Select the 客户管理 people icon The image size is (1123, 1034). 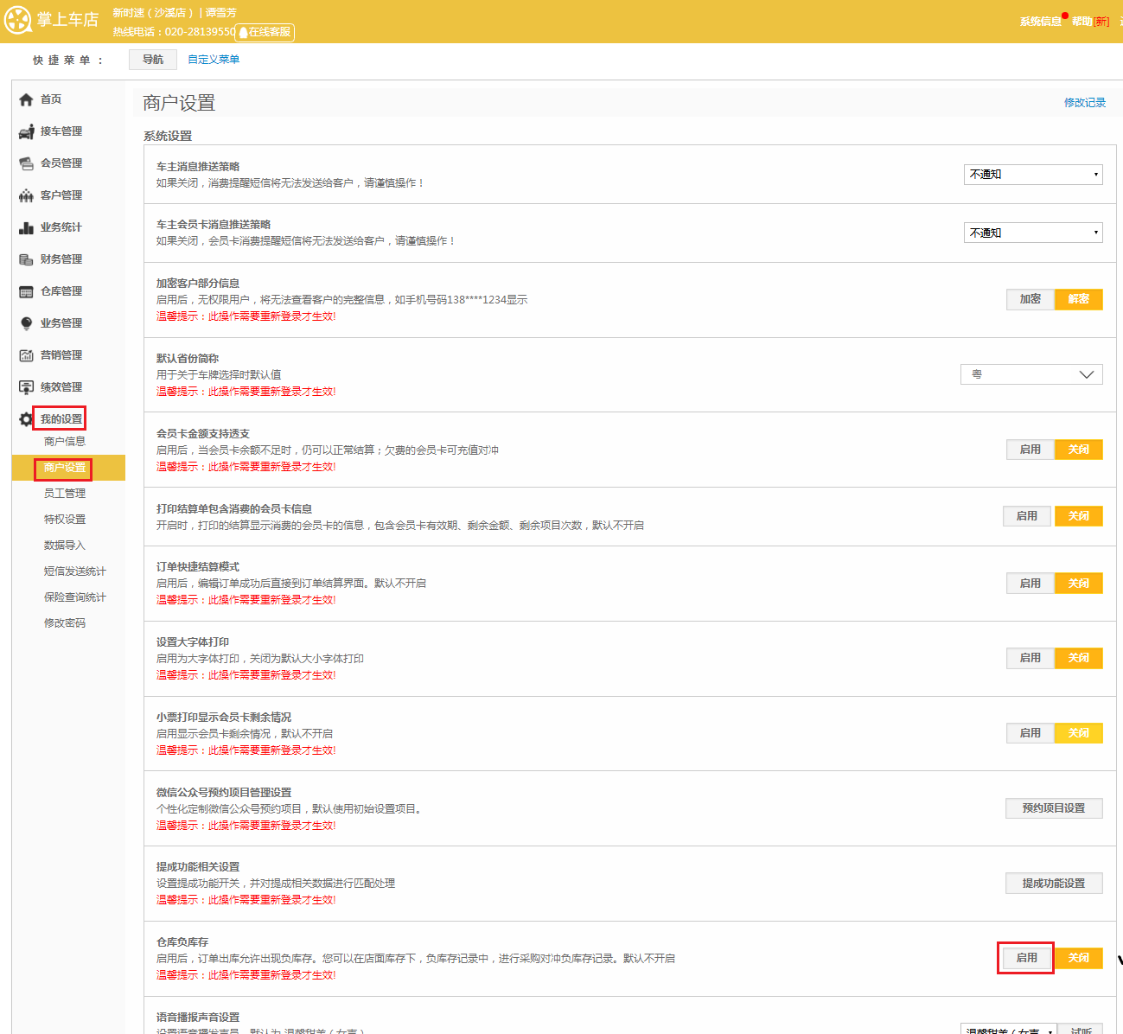(x=26, y=196)
